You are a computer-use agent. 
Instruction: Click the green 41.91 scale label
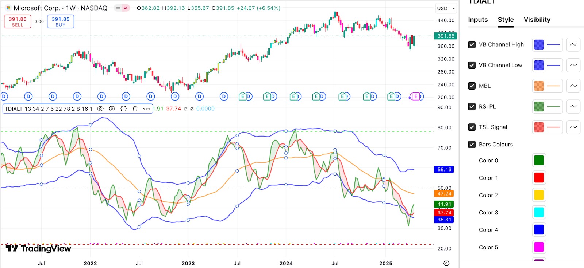coord(444,204)
